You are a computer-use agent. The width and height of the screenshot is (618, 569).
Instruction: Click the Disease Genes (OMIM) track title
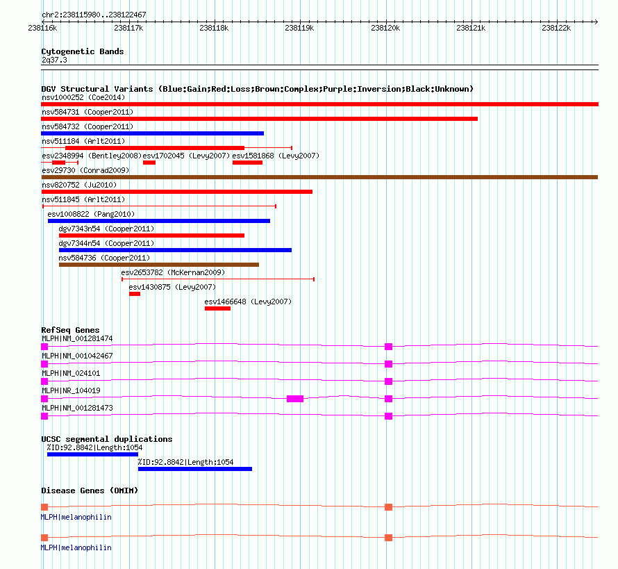coord(90,490)
